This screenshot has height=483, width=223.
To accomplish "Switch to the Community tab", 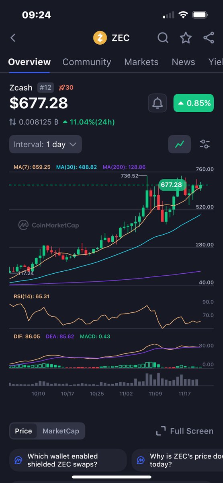I will tap(87, 62).
